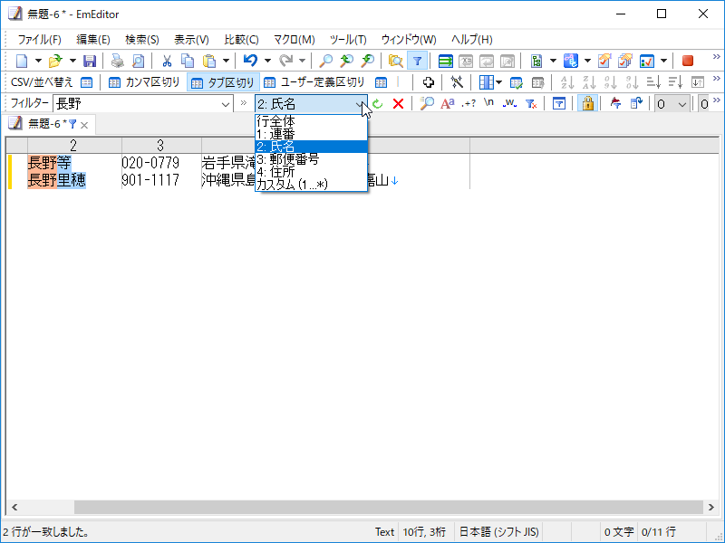Collapse the 2: 氏名 column combo box
The width and height of the screenshot is (725, 543).
coord(360,104)
